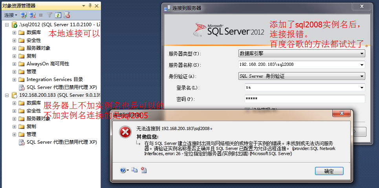Close the 连接到服务器 dialog
The width and height of the screenshot is (379, 188).
point(362,7)
